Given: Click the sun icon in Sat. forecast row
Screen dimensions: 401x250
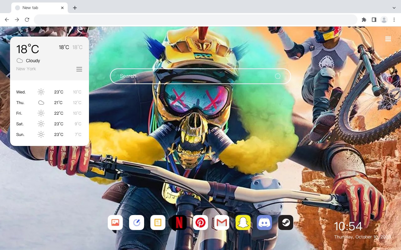Looking at the screenshot, I should pos(41,124).
